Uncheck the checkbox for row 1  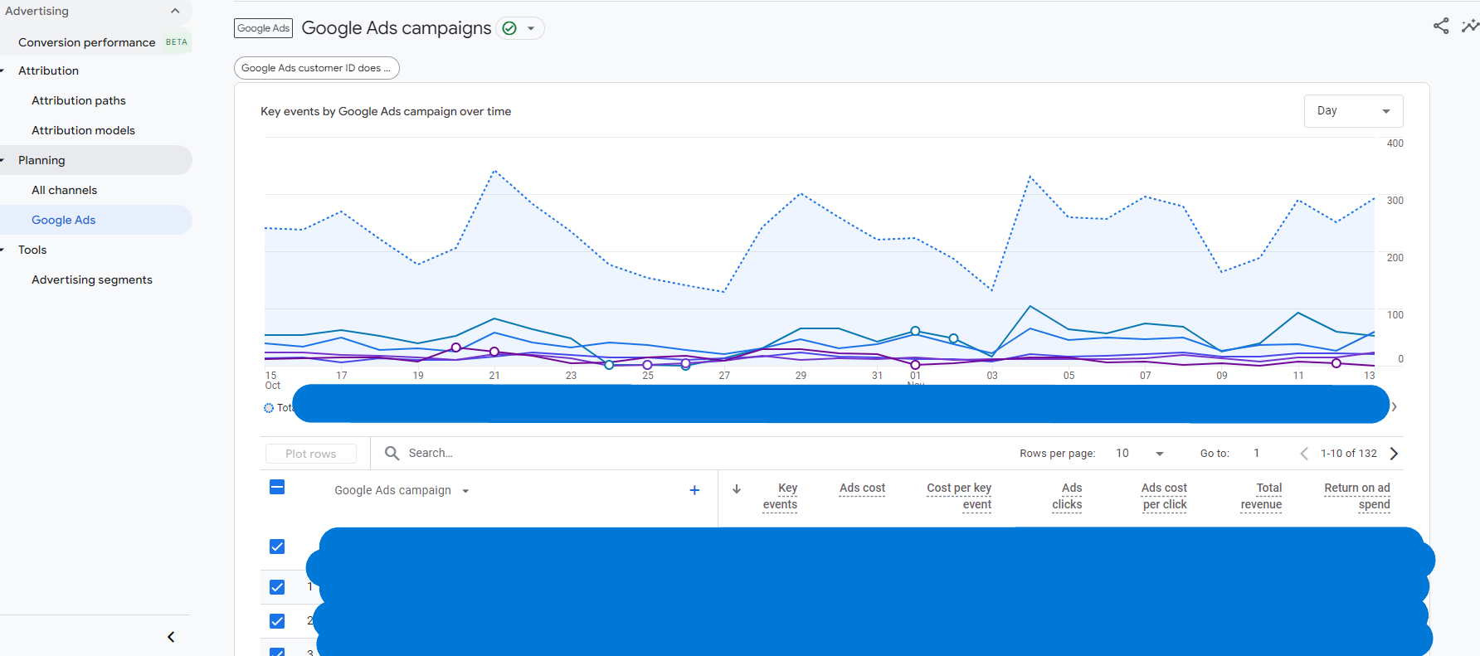pyautogui.click(x=277, y=587)
